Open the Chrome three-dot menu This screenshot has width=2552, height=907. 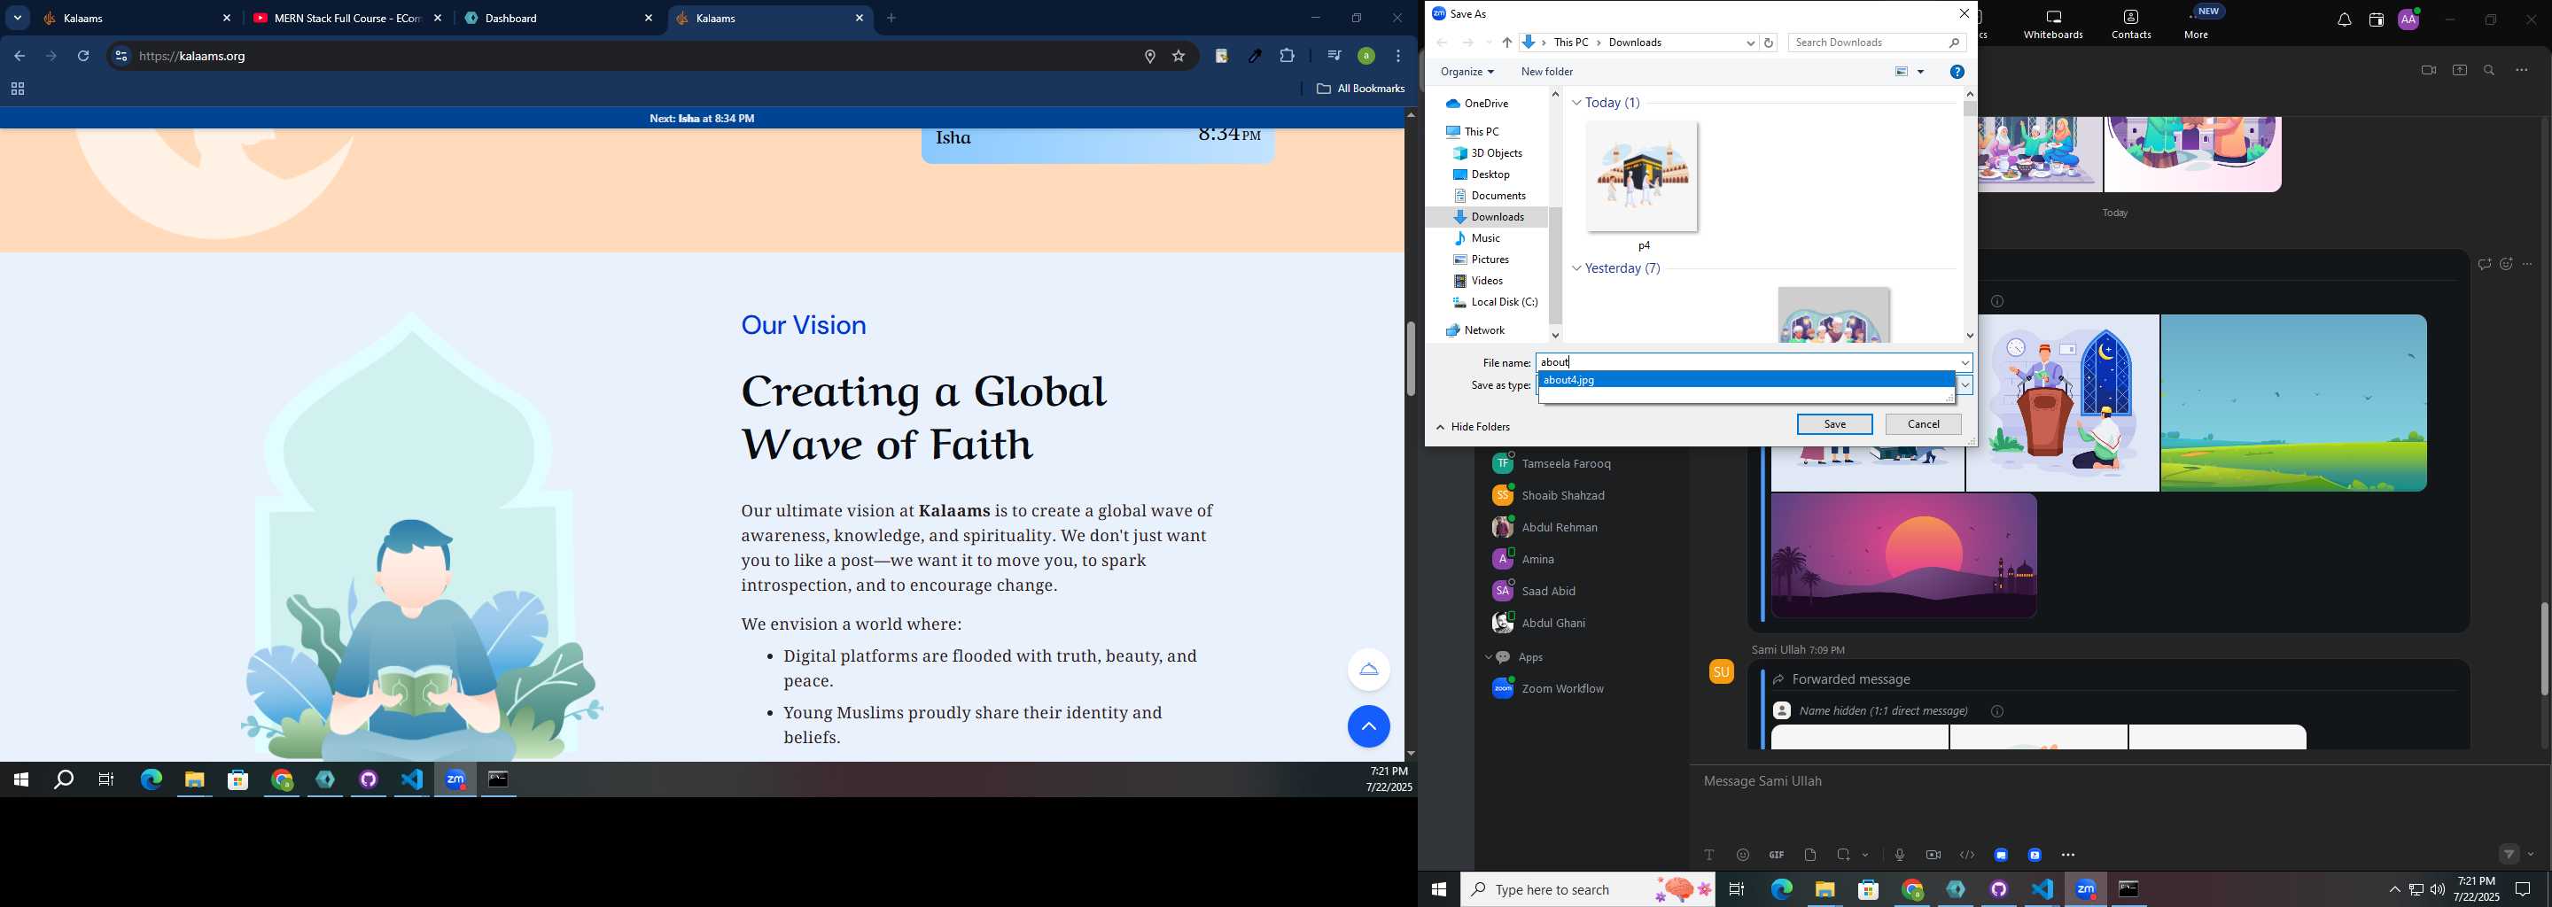[x=1398, y=57]
